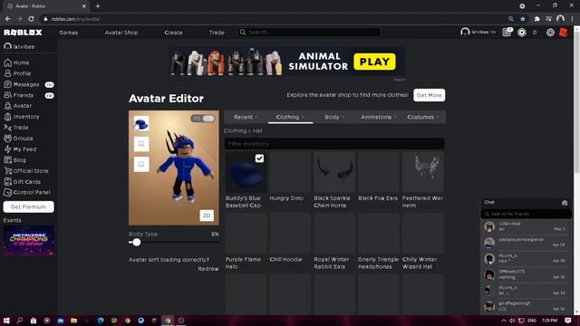Select the Purple Flame Halo item

[246, 242]
